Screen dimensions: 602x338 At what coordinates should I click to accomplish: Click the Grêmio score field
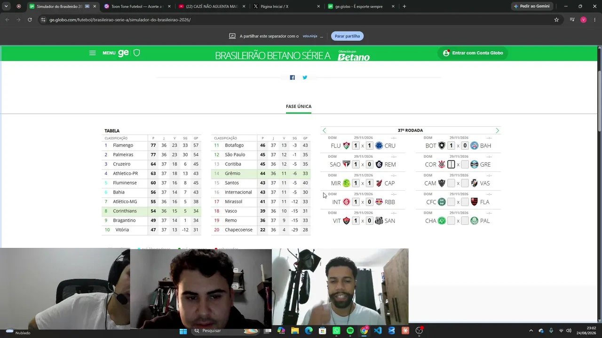point(465,164)
